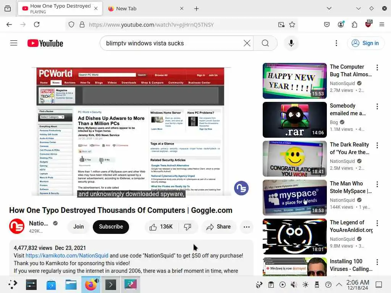Click the Sign in button
The image size is (391, 293).
coord(365,43)
